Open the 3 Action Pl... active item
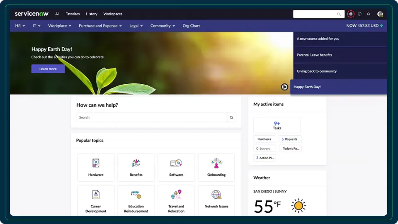 [x=265, y=158]
